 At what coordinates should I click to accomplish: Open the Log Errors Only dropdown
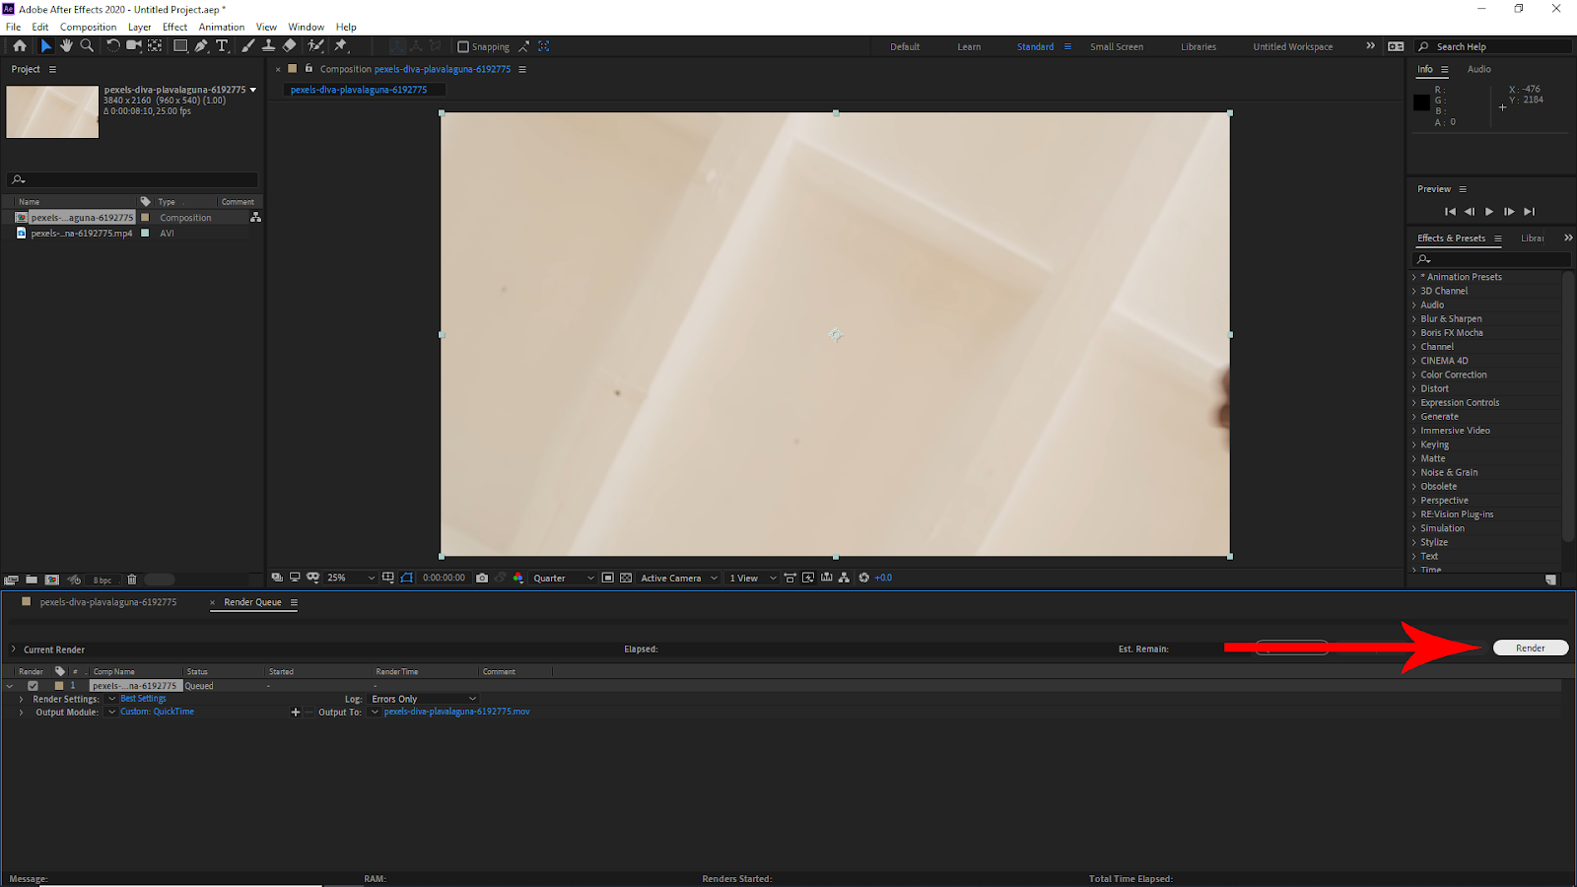coord(424,699)
